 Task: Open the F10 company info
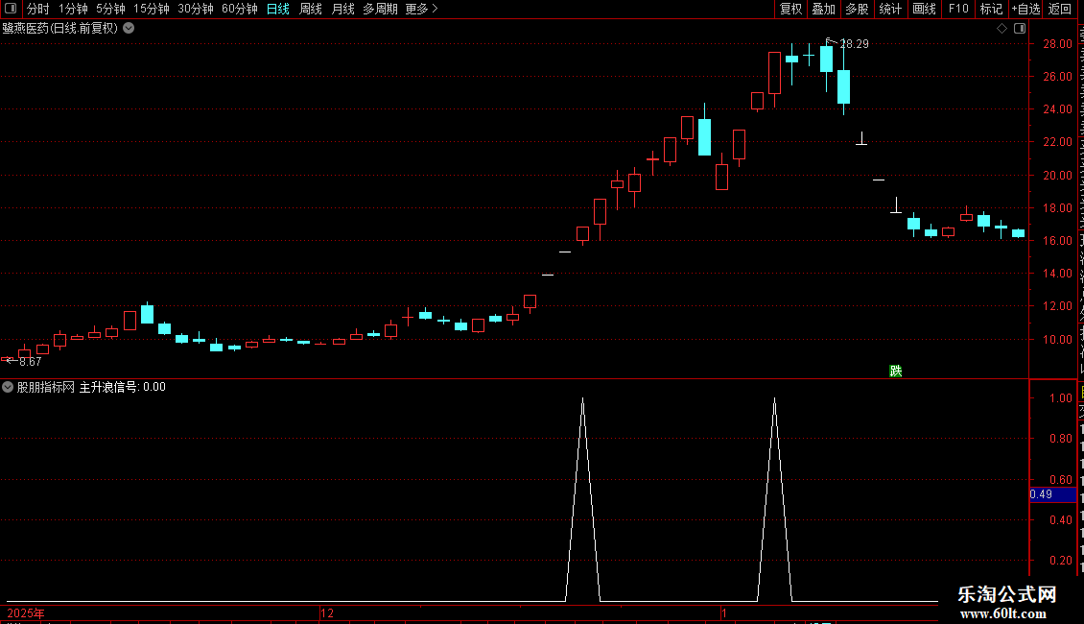point(958,9)
